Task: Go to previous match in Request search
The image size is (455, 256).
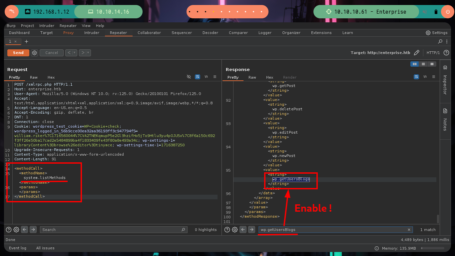Action: [x=25, y=230]
